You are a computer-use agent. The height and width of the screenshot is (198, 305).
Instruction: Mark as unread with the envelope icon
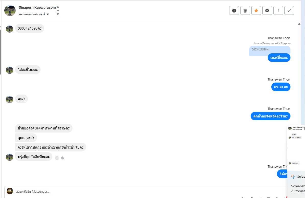tap(267, 10)
